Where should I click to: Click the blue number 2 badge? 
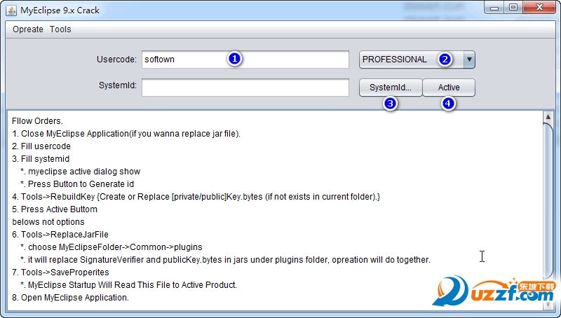click(x=445, y=60)
